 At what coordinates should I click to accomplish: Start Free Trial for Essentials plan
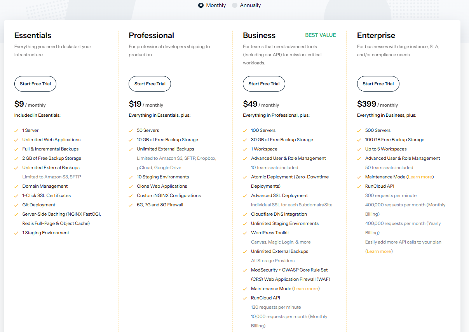(x=35, y=84)
